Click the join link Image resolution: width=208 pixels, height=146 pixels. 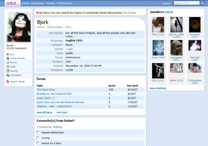[12, 54]
